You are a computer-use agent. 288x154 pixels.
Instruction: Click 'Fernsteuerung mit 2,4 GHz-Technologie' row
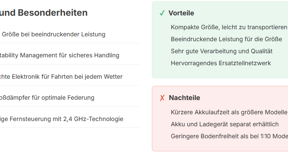[x=70, y=119]
